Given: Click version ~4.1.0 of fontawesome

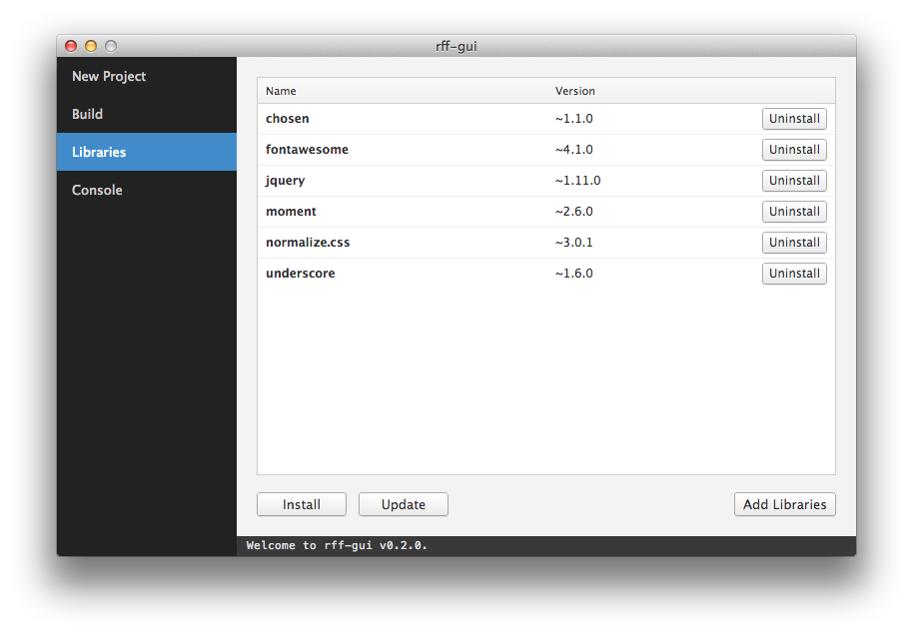Looking at the screenshot, I should pyautogui.click(x=574, y=150).
